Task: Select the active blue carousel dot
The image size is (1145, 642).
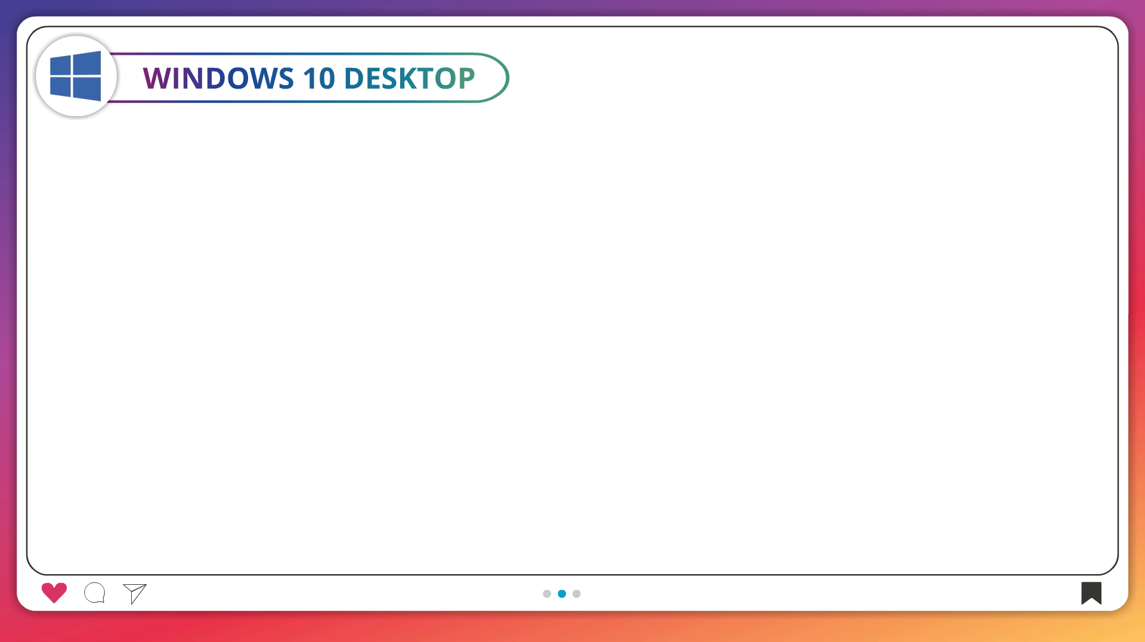Action: [562, 594]
